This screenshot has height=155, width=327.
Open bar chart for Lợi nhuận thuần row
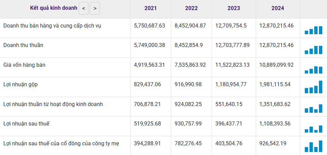pos(314,108)
